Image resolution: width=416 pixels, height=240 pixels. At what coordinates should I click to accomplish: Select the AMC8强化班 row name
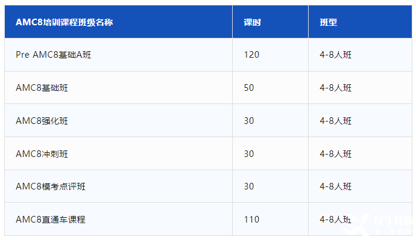[42, 121]
